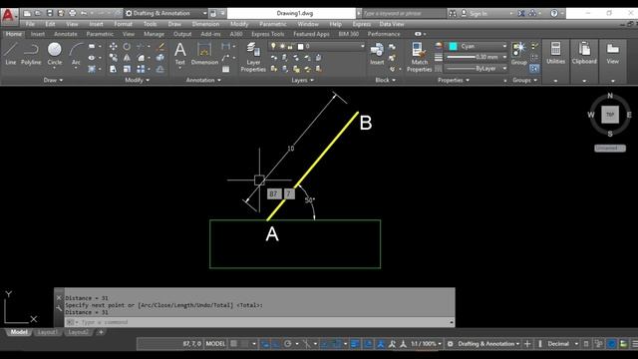Toggle polar tracking in status bar
Screen dimensions: 638x359
tap(288, 344)
